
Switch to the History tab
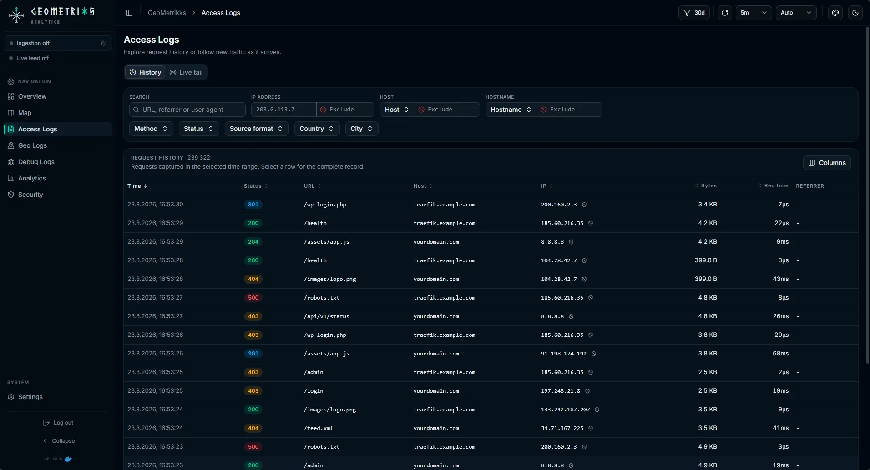click(145, 72)
